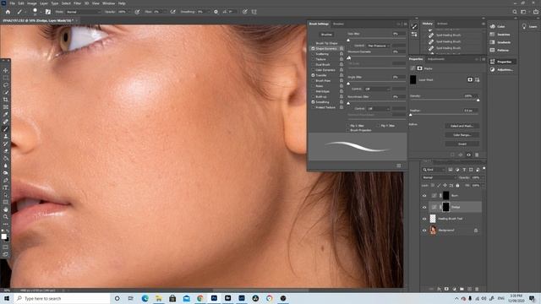Open the Gradients panel icon
This screenshot has width=541, height=304.
(492, 42)
